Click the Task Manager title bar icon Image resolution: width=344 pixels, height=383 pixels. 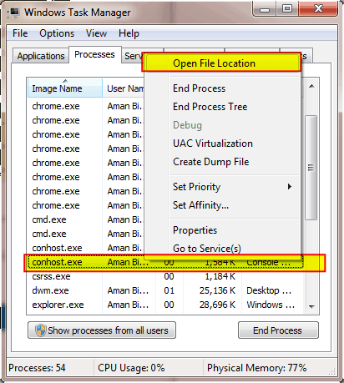click(13, 13)
